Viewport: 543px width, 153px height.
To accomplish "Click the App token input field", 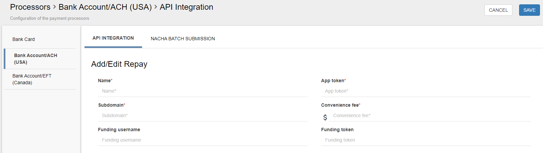I will tap(426, 91).
